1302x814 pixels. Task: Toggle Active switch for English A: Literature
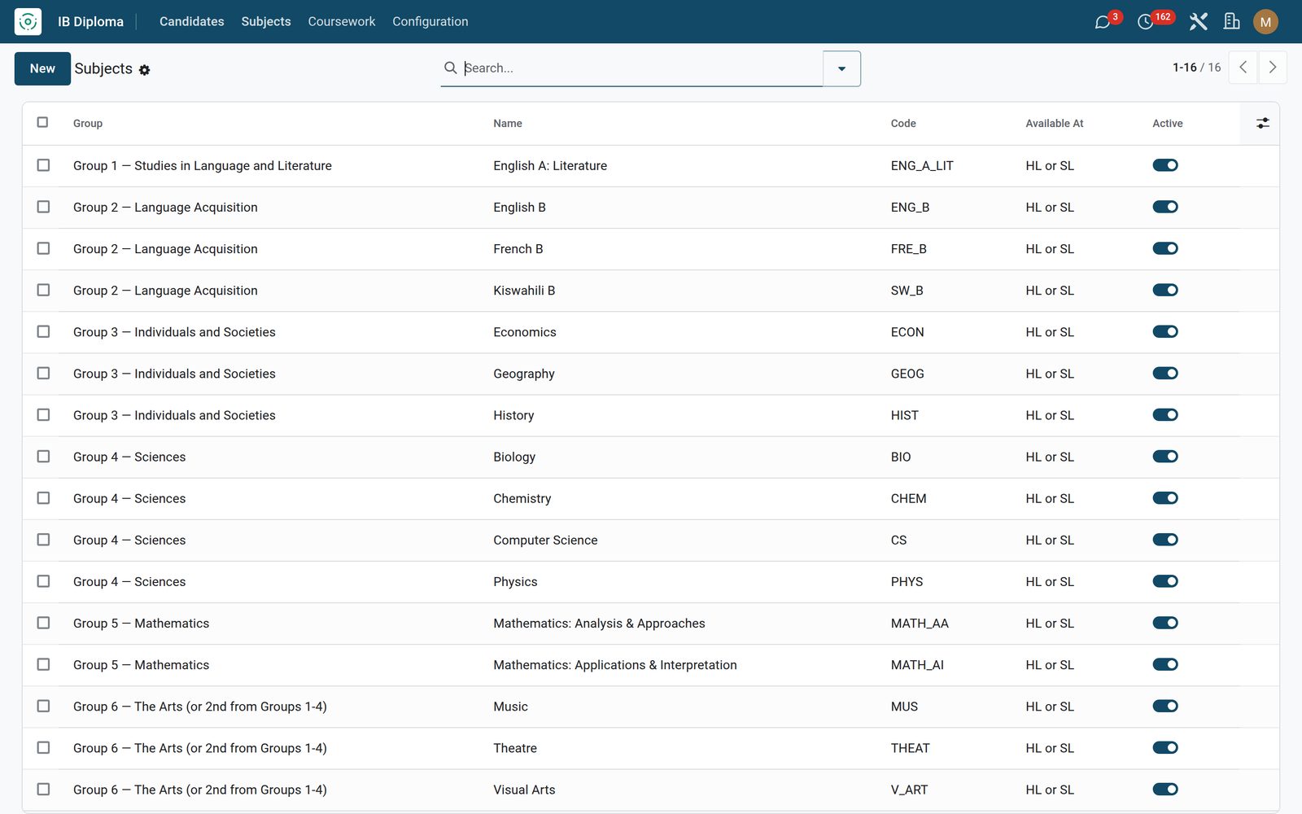pyautogui.click(x=1165, y=165)
